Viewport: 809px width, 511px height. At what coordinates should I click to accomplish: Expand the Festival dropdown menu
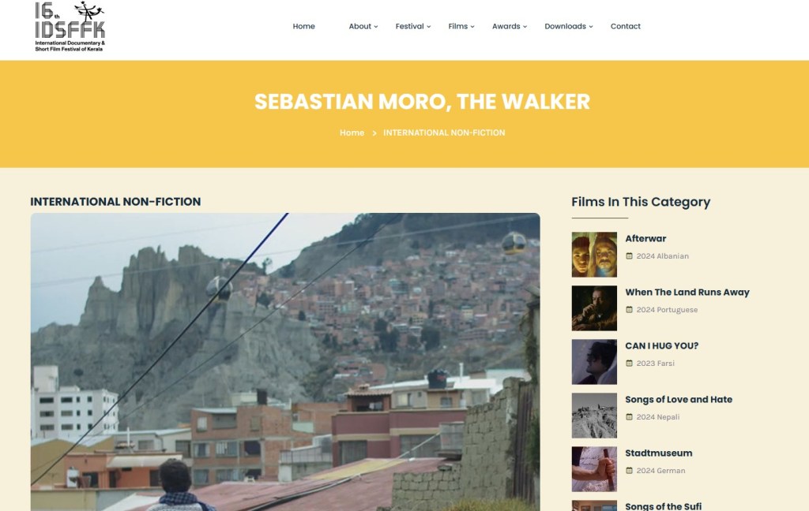point(412,26)
